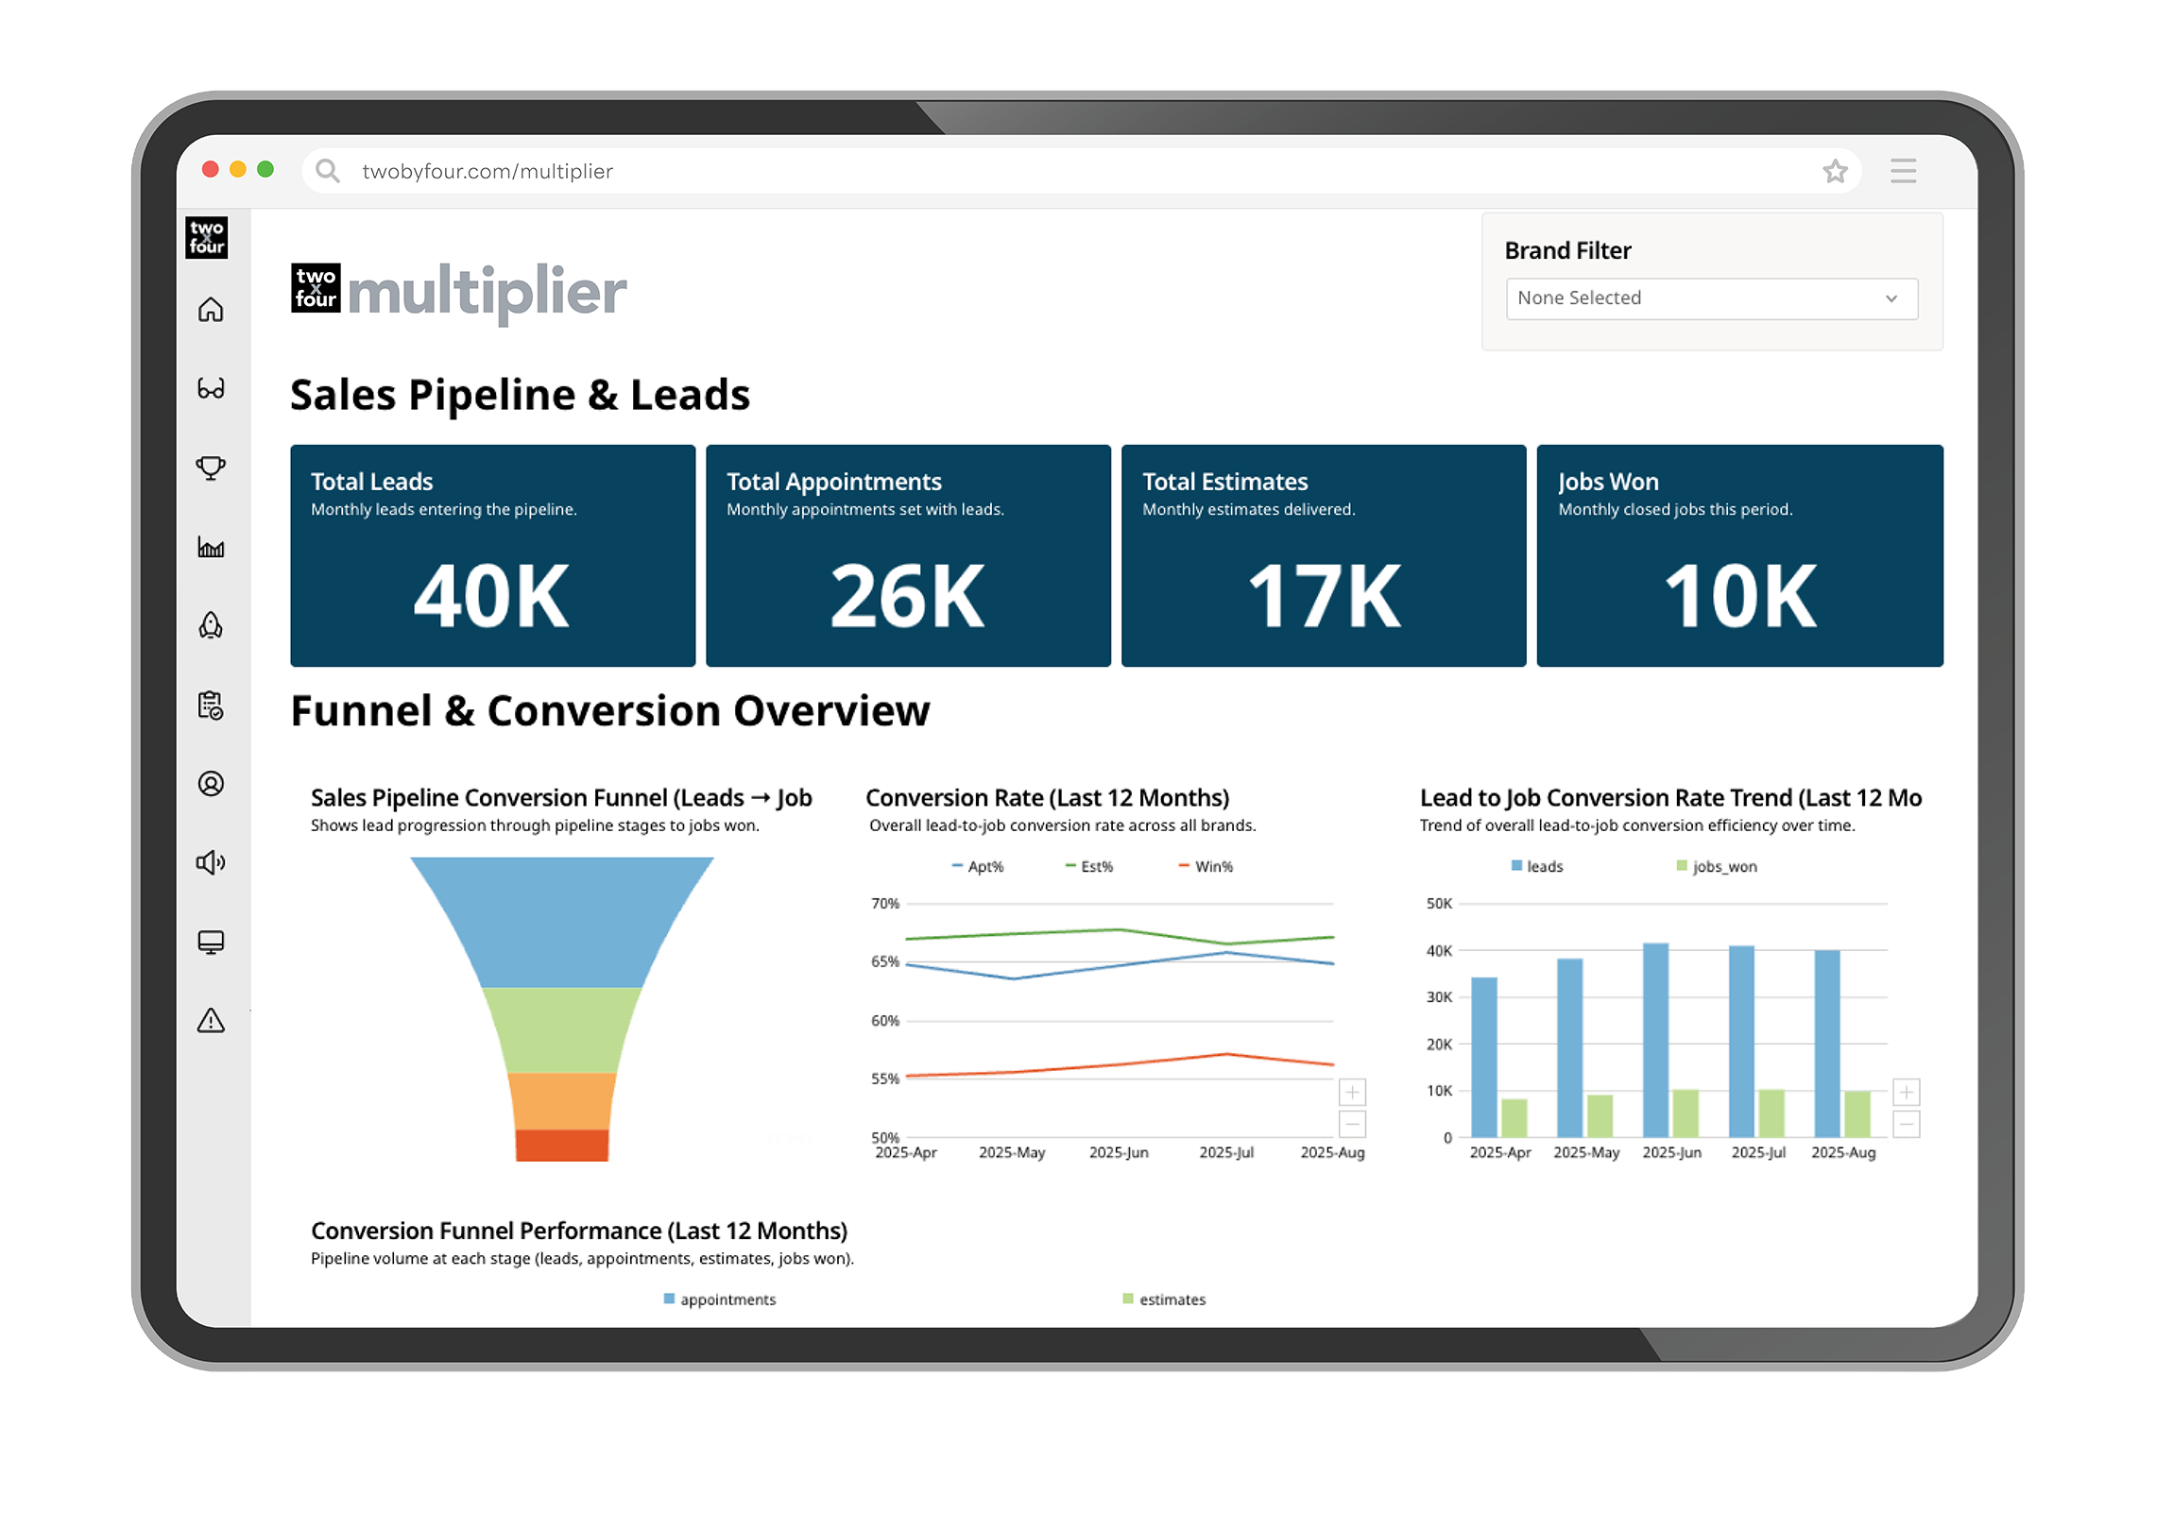The image size is (2173, 1513).
Task: Click the user profile circle icon
Action: pyautogui.click(x=210, y=784)
